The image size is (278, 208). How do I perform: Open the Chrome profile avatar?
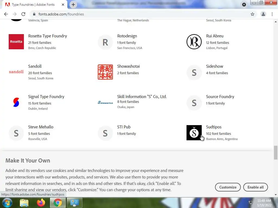click(x=263, y=14)
